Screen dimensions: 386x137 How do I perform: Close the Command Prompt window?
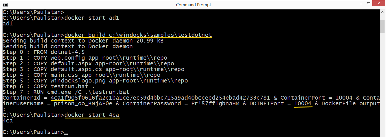tap(379, 4)
